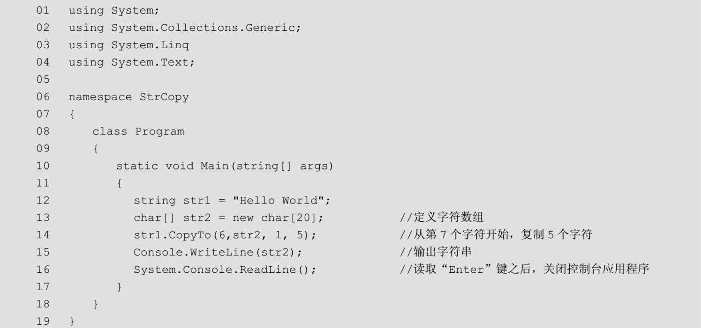Image resolution: width=701 pixels, height=328 pixels.
Task: Select the 'class Program' text
Action: click(138, 131)
